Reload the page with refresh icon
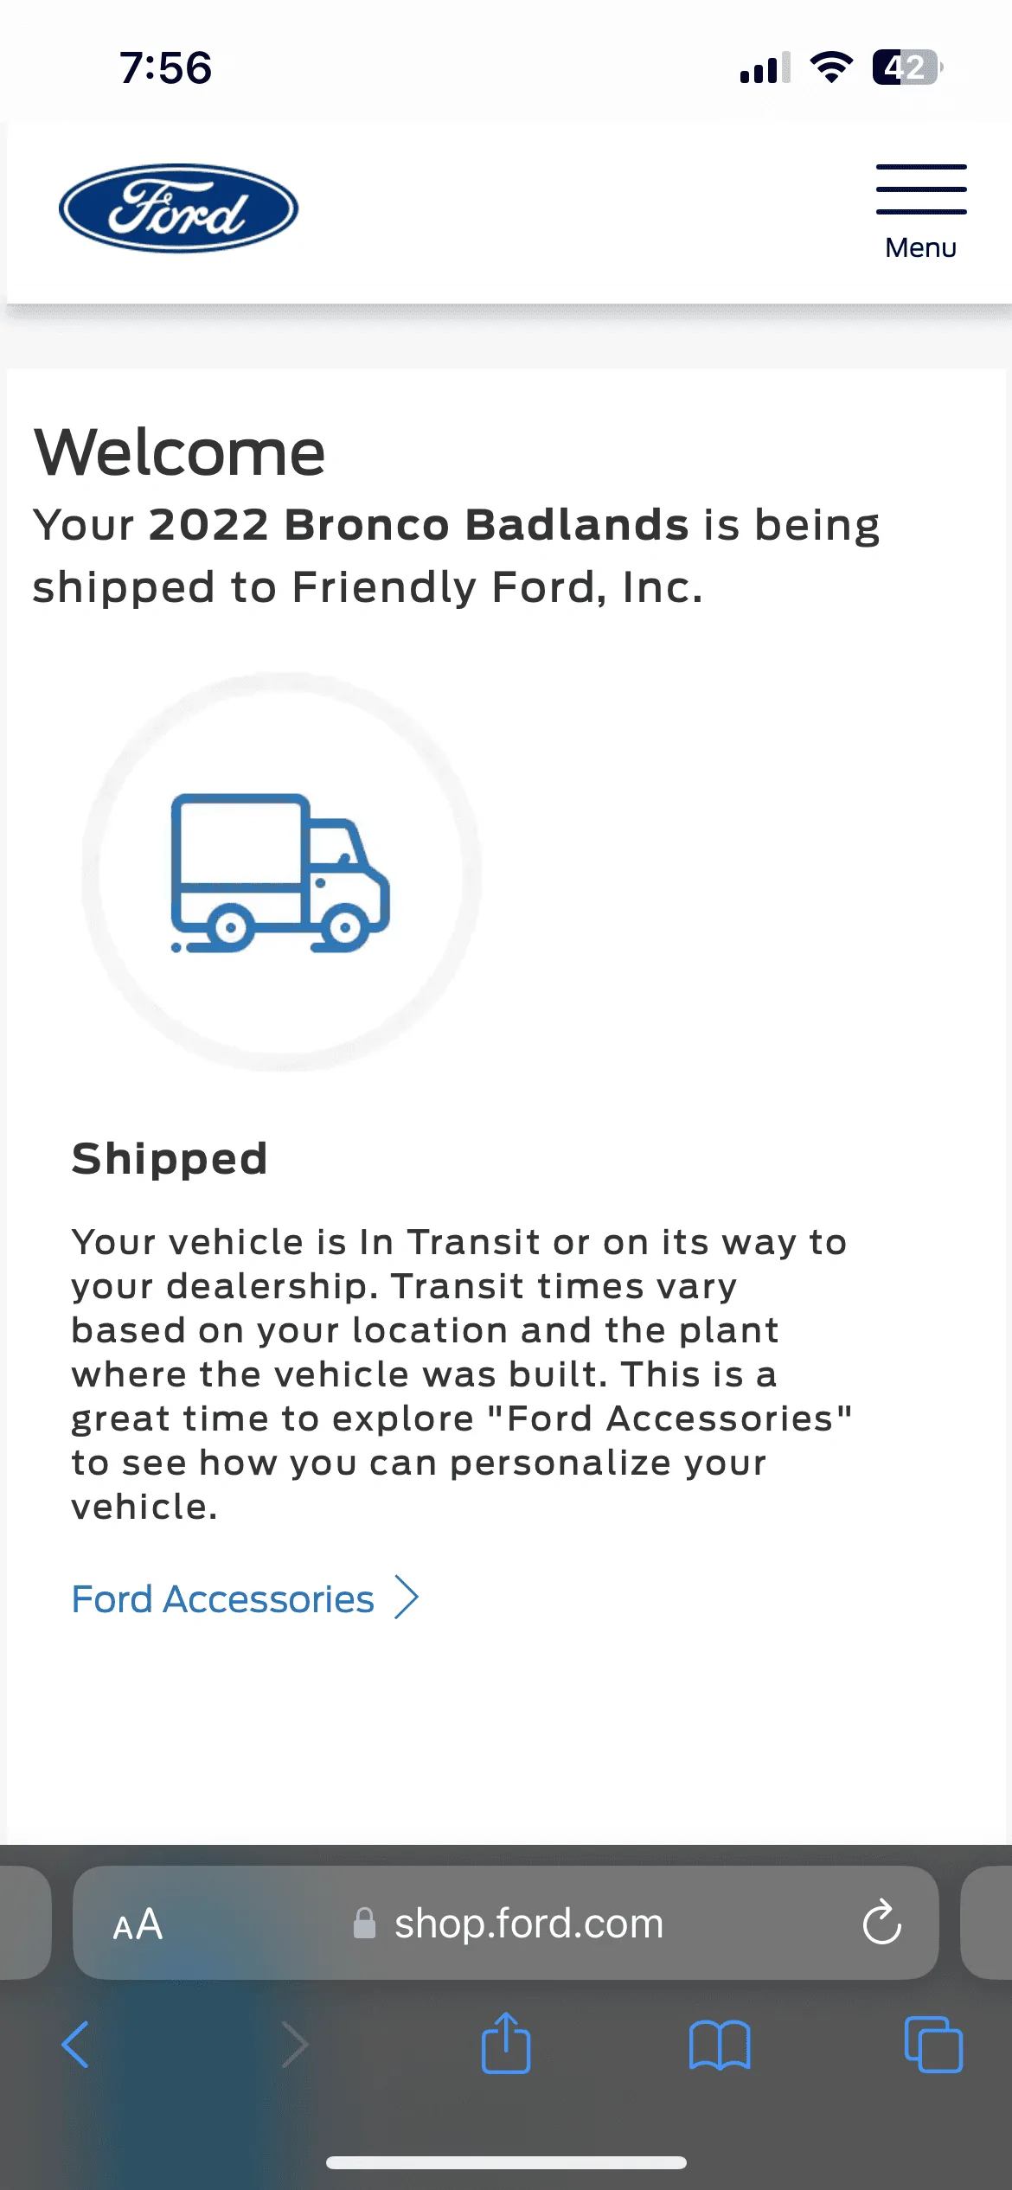Screen dimensions: 1012x2190 (x=881, y=1923)
